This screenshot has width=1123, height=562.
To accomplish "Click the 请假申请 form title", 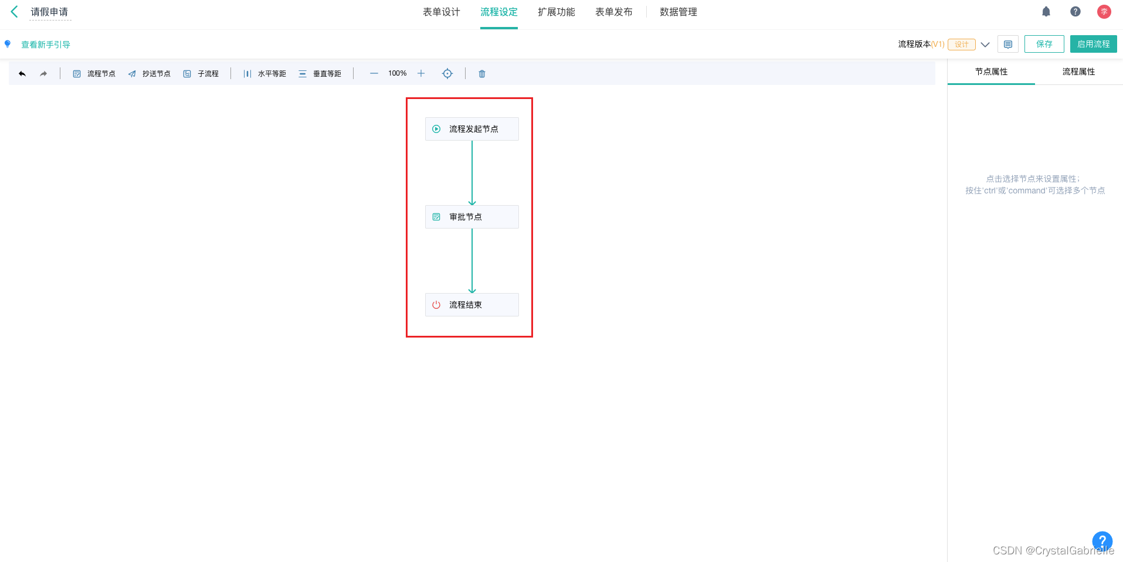I will (x=50, y=12).
